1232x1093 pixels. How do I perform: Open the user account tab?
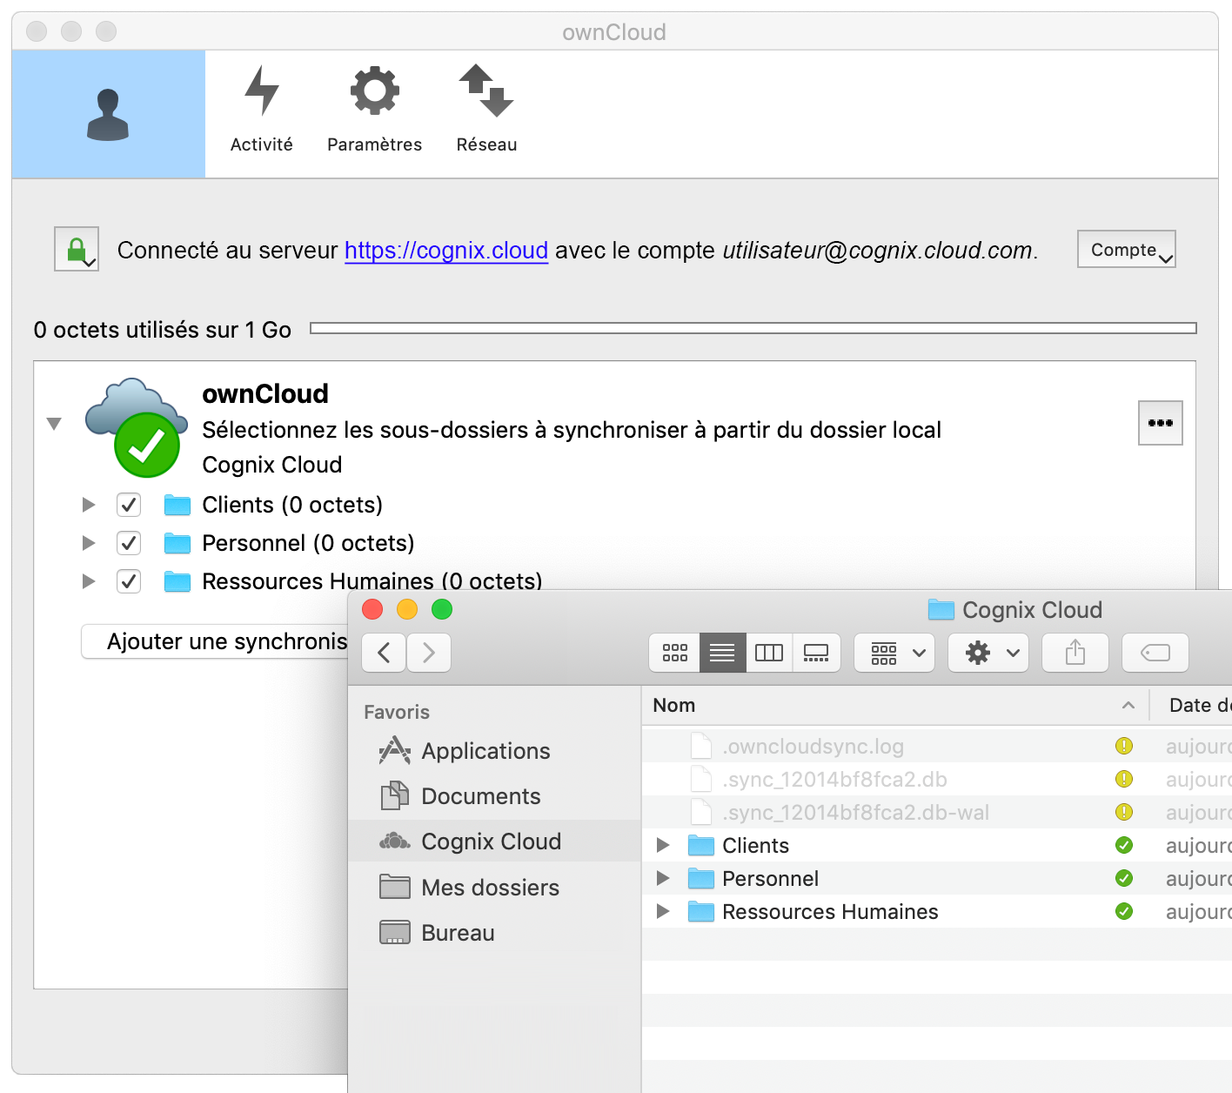[108, 114]
